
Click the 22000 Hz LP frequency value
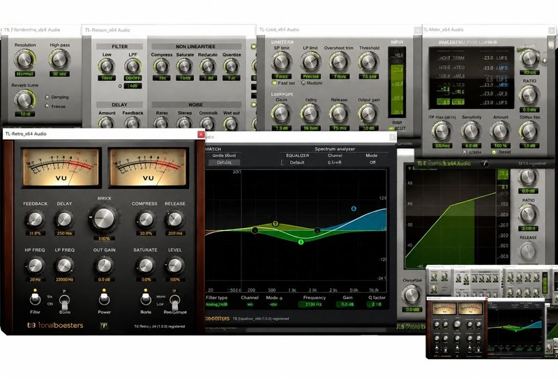64,280
